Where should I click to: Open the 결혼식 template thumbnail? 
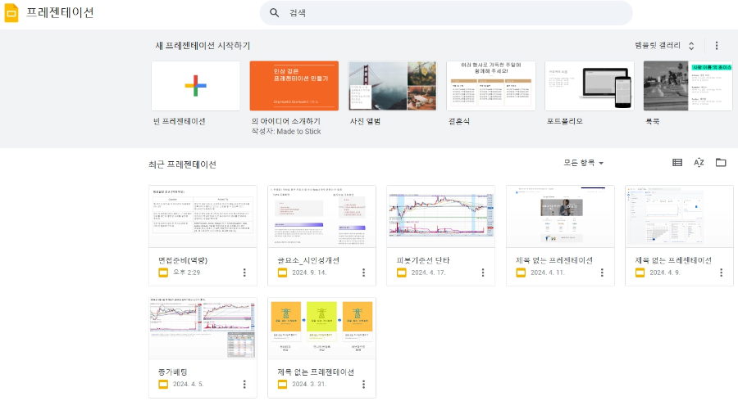(x=491, y=86)
